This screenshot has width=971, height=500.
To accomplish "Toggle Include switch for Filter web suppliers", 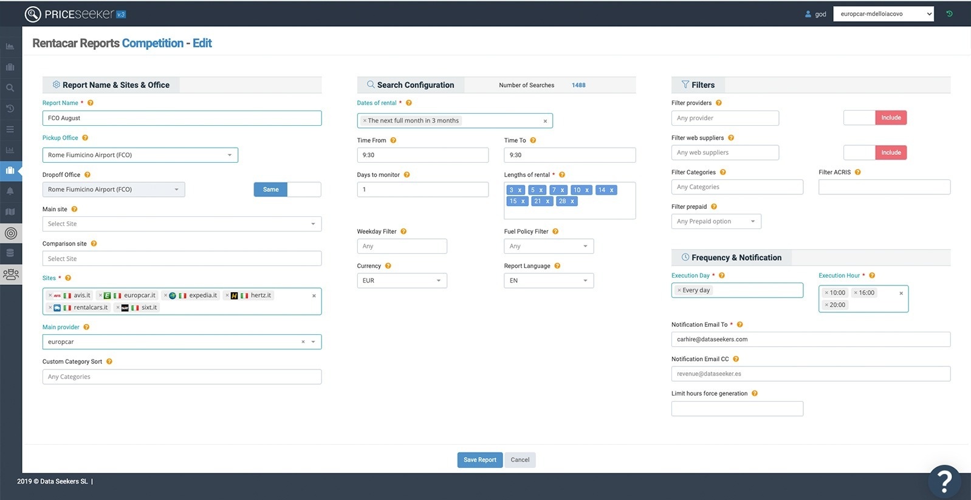I will (875, 152).
